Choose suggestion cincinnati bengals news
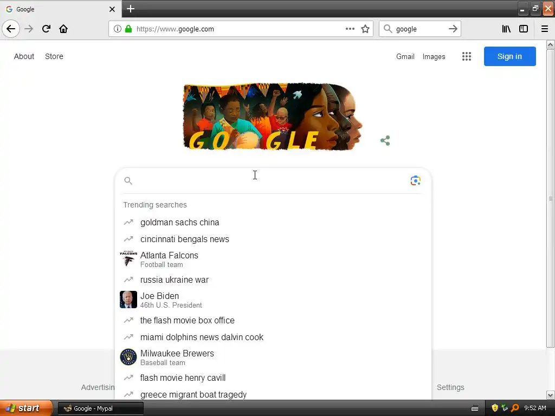555x416 pixels. (x=185, y=239)
